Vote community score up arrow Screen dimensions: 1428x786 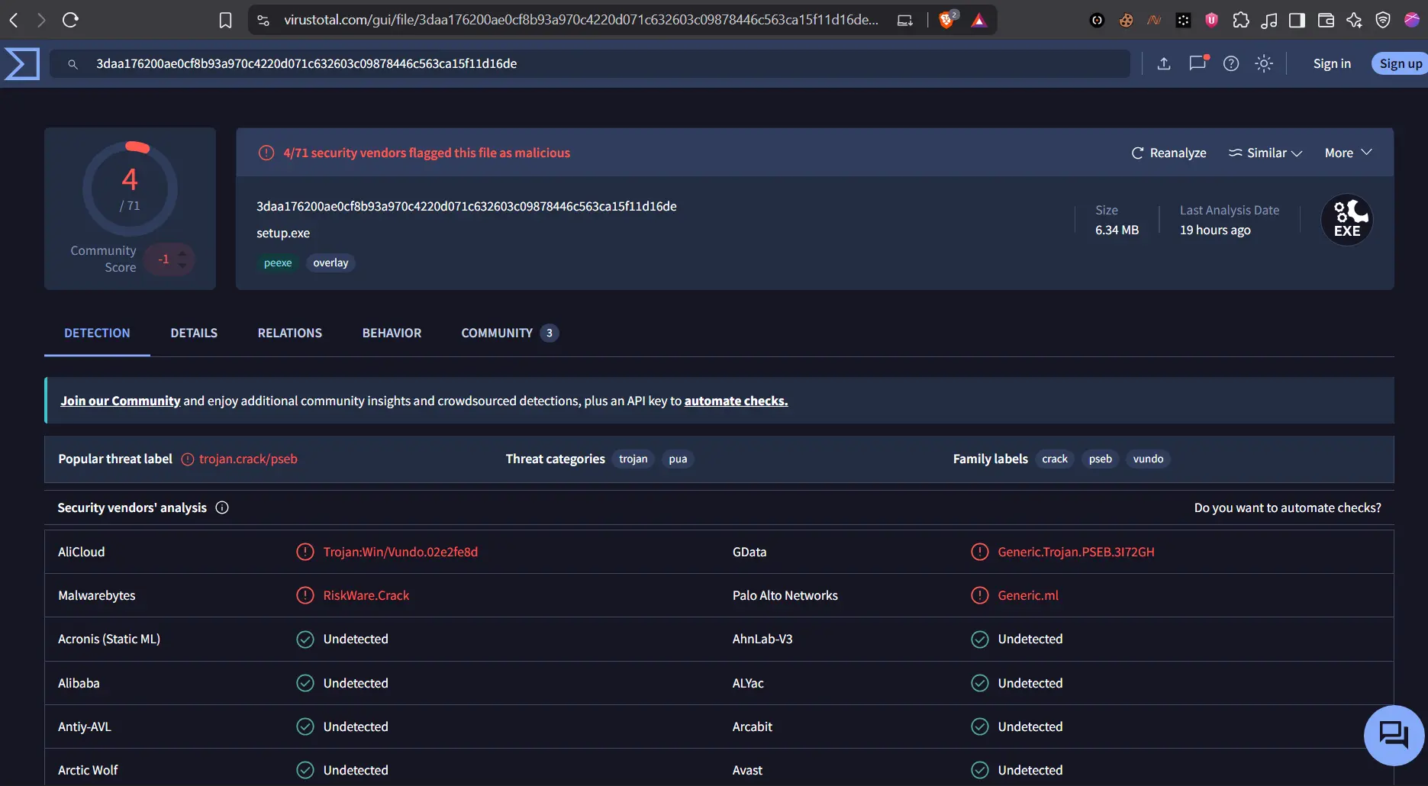click(182, 253)
